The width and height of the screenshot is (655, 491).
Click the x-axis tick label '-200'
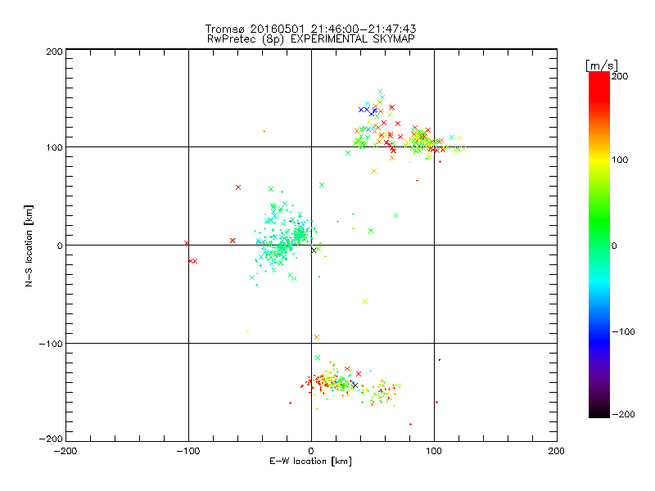coord(65,451)
